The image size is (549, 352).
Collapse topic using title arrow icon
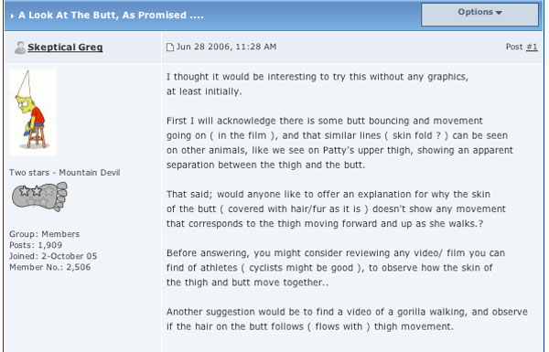point(12,16)
